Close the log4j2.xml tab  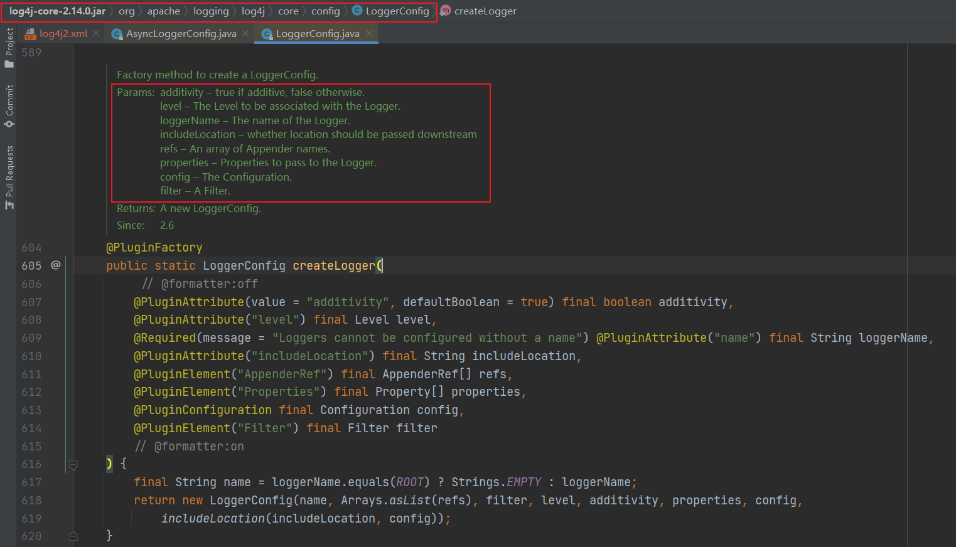click(96, 33)
